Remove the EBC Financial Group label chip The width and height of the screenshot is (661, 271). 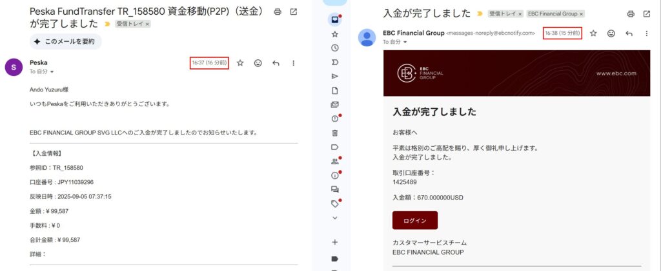[x=582, y=14]
